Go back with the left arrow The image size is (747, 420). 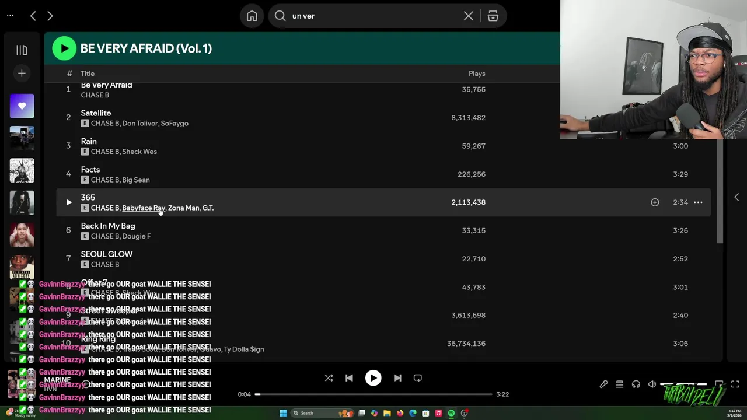(33, 16)
